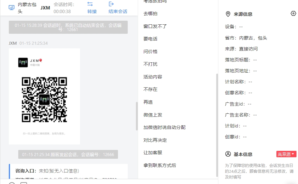The image size is (298, 184).
Task: Click the 设备: -- field
Action: coord(234,27)
